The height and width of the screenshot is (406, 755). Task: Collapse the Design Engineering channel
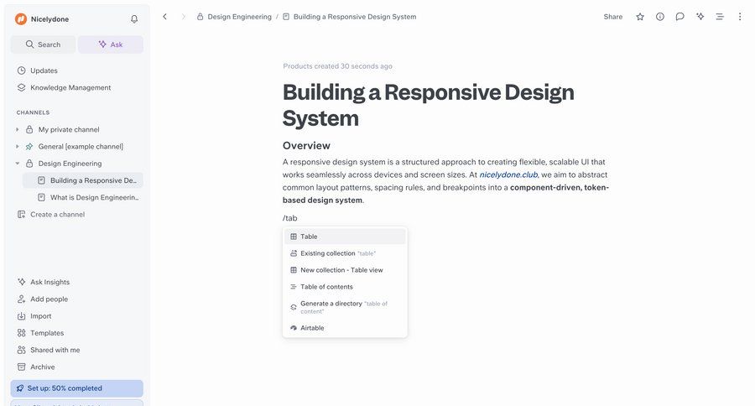tap(18, 164)
